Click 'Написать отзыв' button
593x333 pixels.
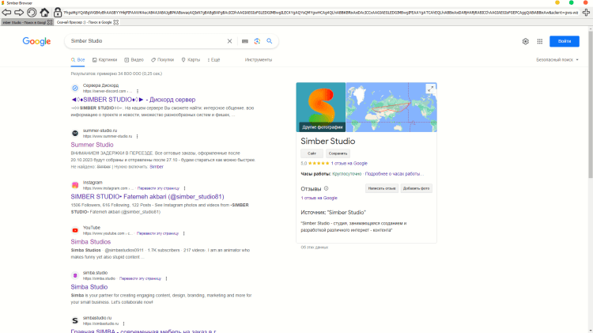(382, 188)
